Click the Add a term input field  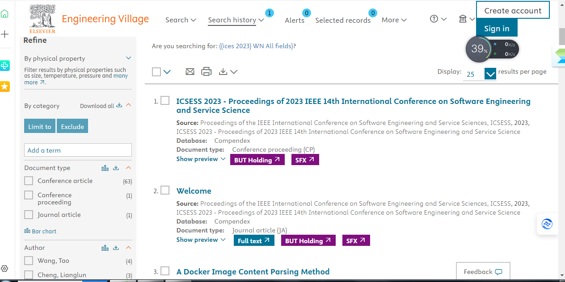(78, 150)
